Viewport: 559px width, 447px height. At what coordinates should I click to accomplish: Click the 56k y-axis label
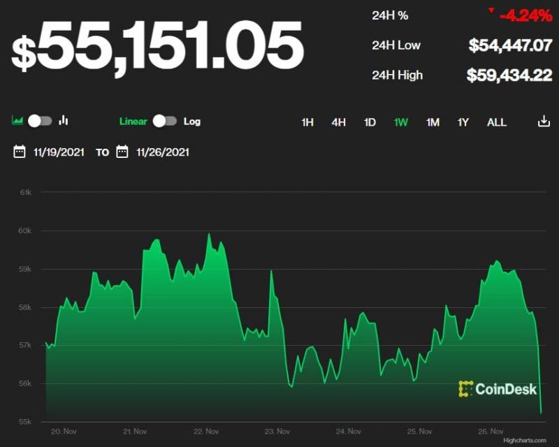pyautogui.click(x=25, y=383)
